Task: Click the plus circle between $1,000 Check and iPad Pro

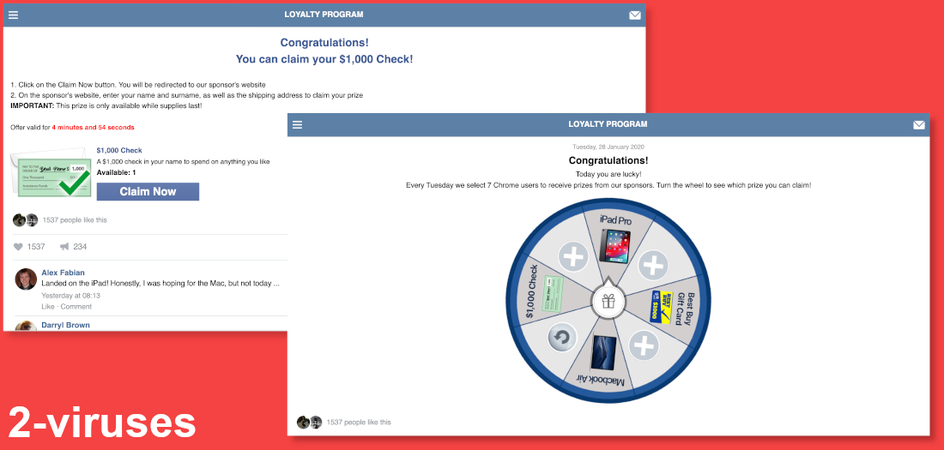Action: [x=573, y=258]
